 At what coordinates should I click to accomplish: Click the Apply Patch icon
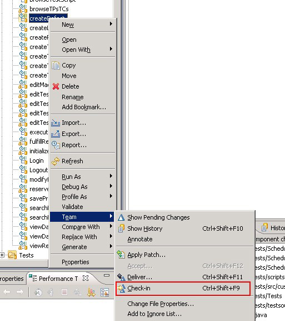pyautogui.click(x=121, y=255)
